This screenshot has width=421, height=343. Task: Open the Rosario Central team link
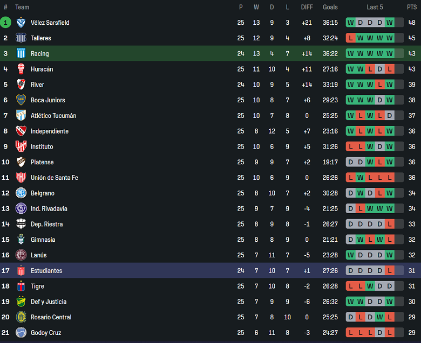51,317
